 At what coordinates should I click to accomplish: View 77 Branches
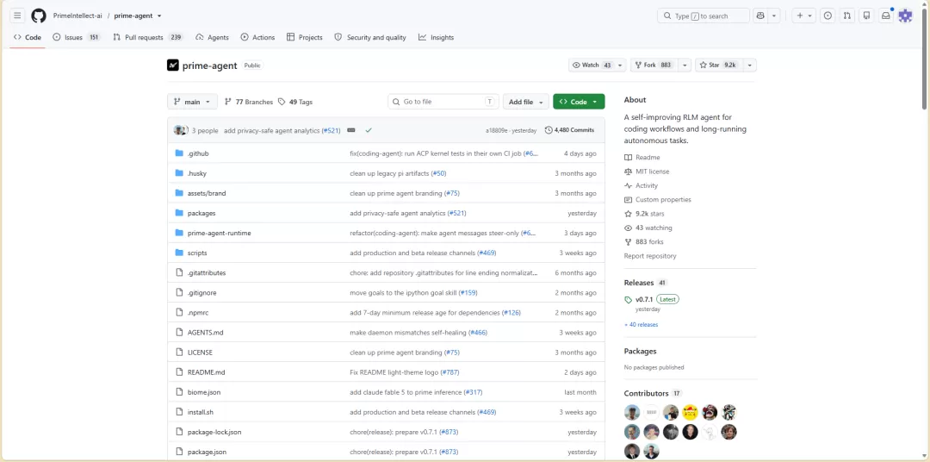[x=249, y=102]
